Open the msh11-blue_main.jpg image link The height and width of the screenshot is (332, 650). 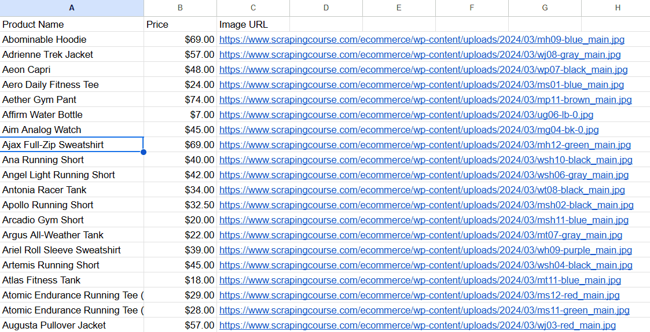pos(424,220)
